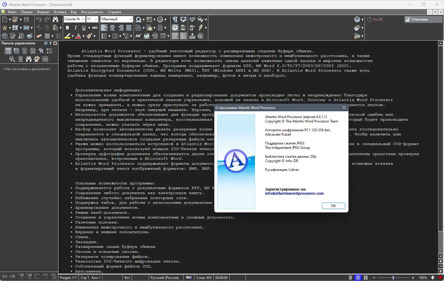The width and height of the screenshot is (444, 281).
Task: Click the Control Panel help question icon
Action: pos(50,43)
